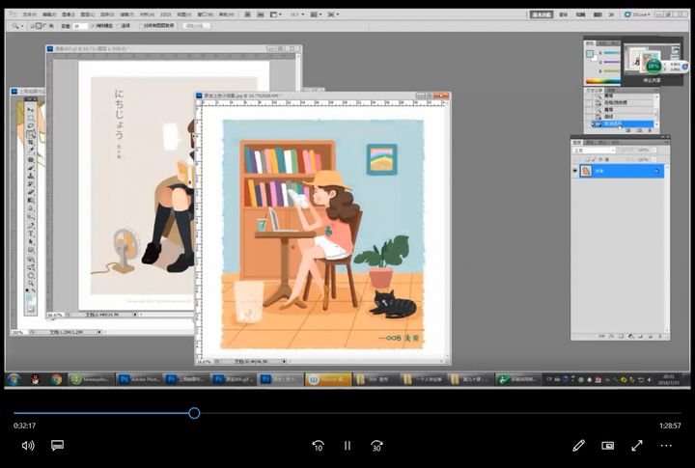Switch to the 通道 channels tab
The image size is (695, 468).
click(589, 142)
